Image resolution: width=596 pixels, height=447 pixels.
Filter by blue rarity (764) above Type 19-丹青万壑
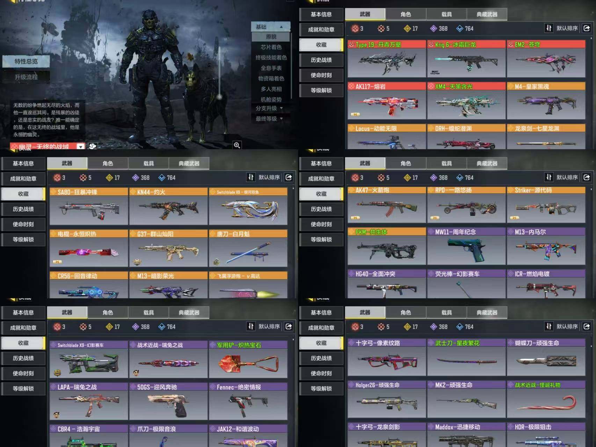[465, 29]
